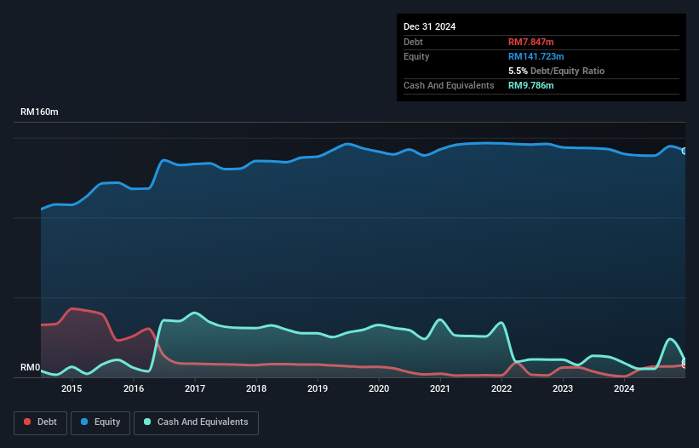Select the 2024 x-axis label
699x448 pixels.
click(x=624, y=389)
